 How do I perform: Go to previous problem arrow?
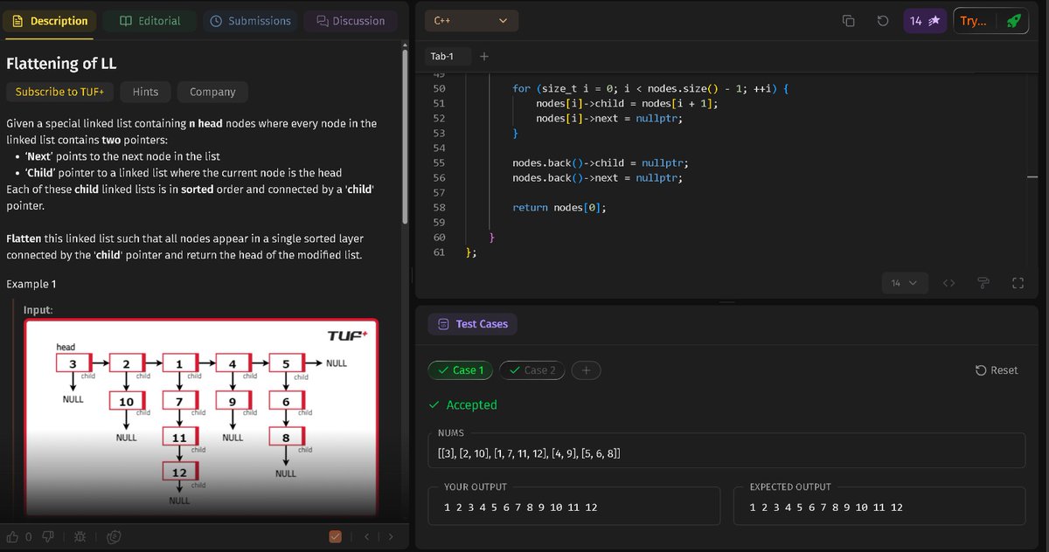click(368, 536)
